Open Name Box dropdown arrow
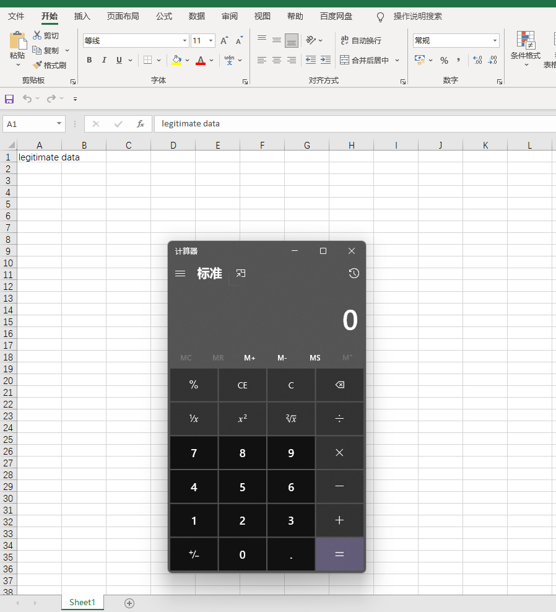 tap(59, 124)
